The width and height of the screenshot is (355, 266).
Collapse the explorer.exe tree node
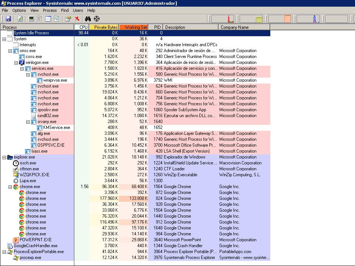click(4, 157)
